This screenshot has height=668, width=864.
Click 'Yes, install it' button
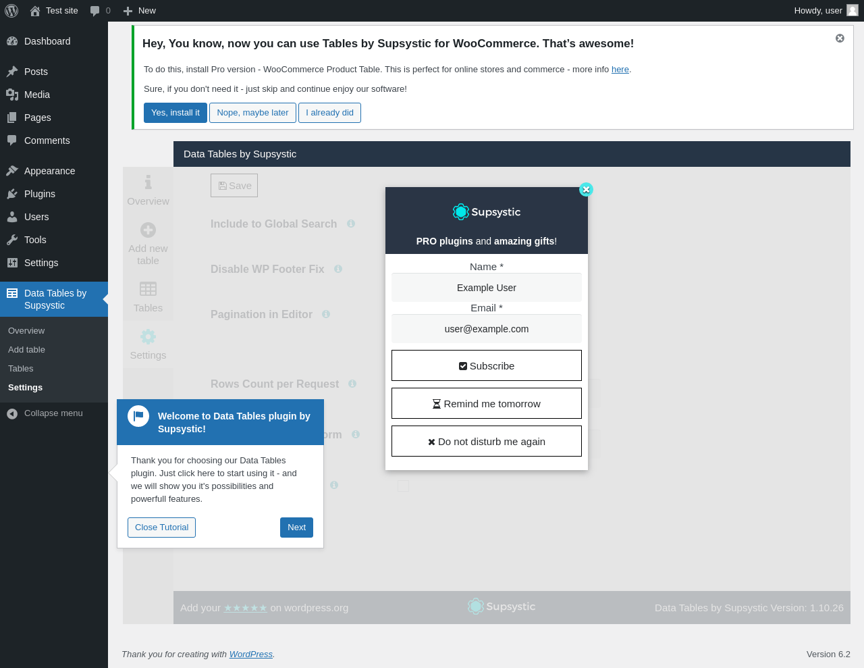pos(175,113)
